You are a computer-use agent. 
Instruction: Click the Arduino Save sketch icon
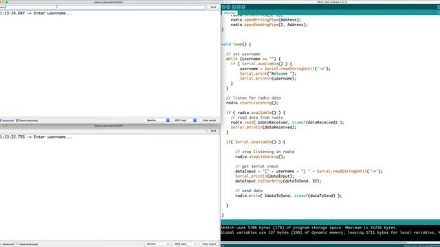(243, 7)
